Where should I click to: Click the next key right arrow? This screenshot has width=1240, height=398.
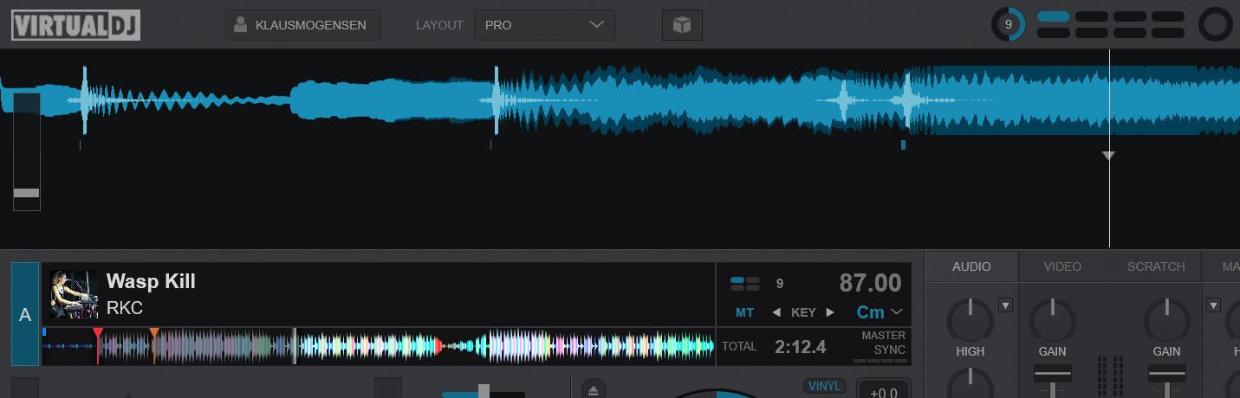tap(830, 312)
